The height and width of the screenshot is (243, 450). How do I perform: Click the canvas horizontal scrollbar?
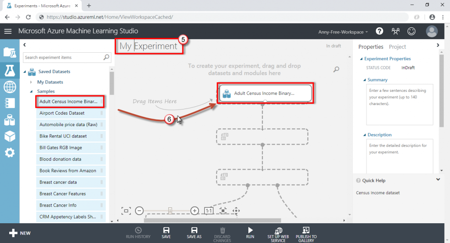click(212, 220)
